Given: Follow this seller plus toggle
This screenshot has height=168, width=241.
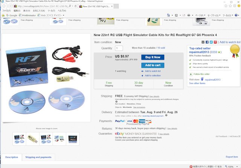Looking at the screenshot, I should pyautogui.click(x=191, y=74).
